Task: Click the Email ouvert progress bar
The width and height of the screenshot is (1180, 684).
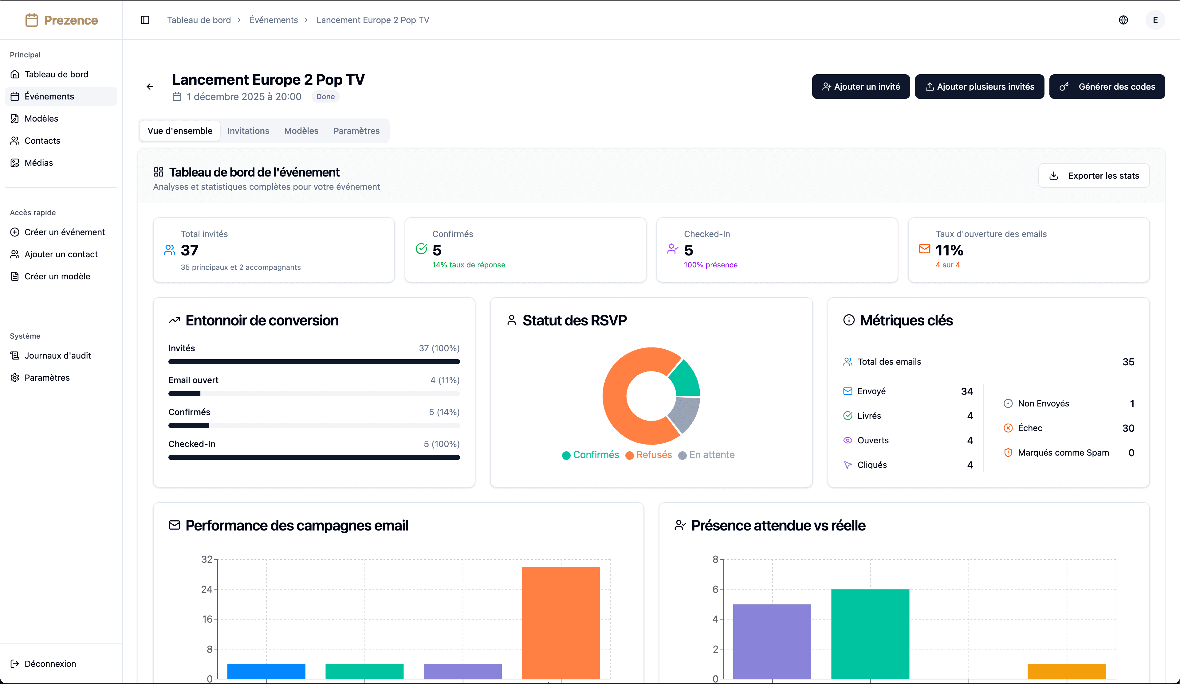Action: [314, 394]
